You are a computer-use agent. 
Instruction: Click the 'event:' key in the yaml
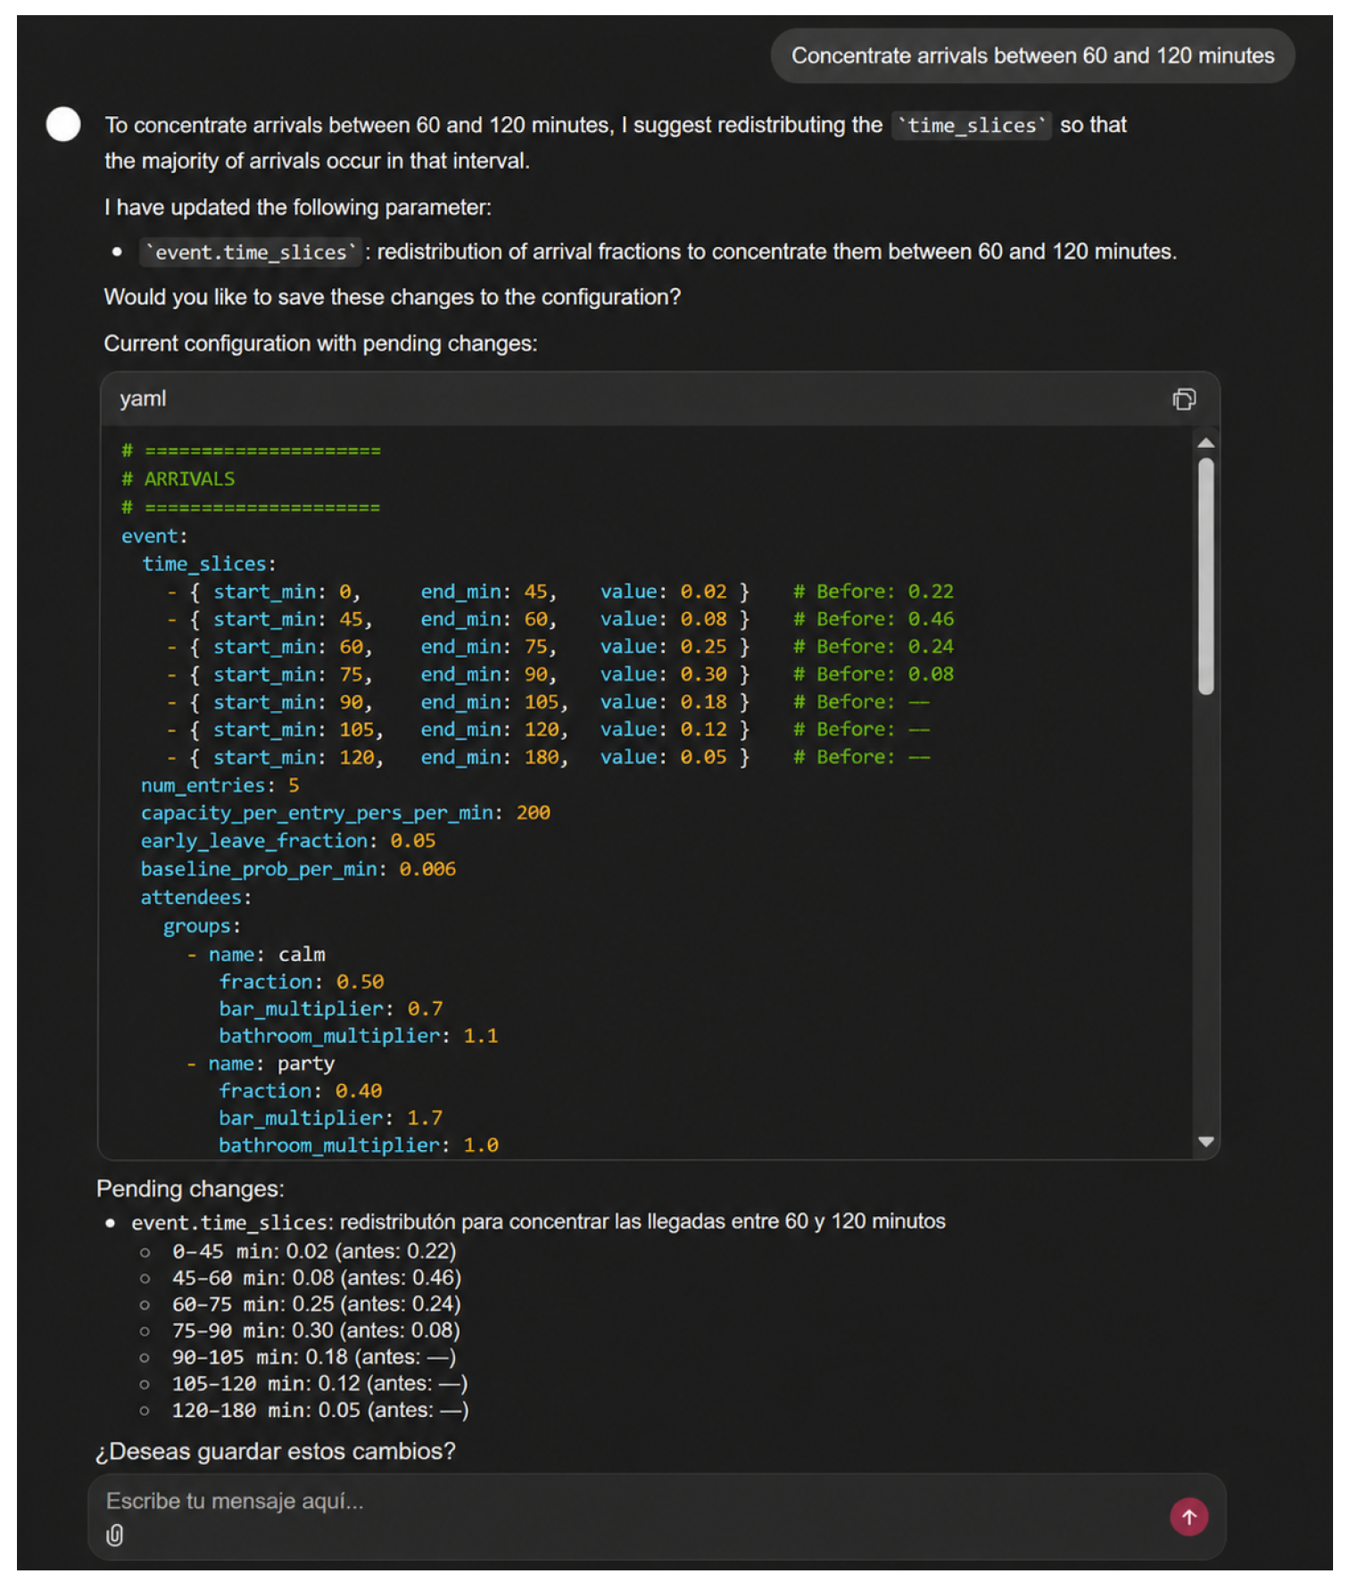tap(154, 536)
